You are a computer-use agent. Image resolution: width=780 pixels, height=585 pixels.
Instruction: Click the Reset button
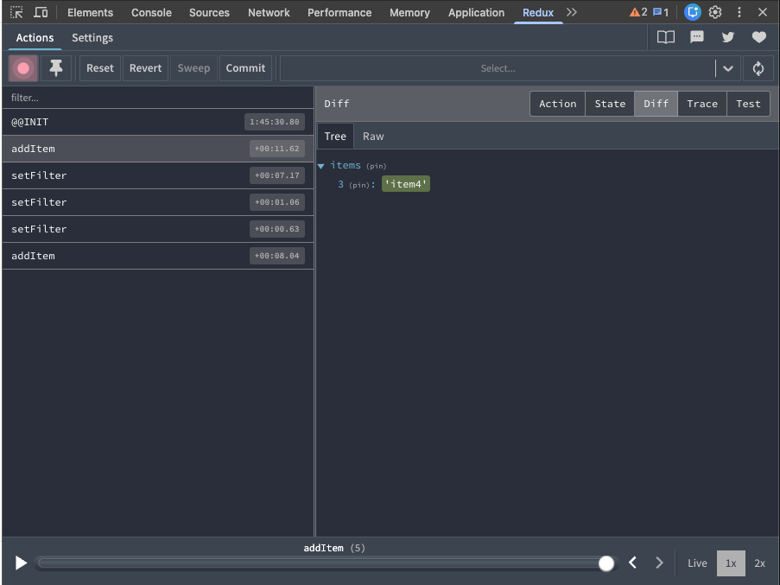point(100,68)
